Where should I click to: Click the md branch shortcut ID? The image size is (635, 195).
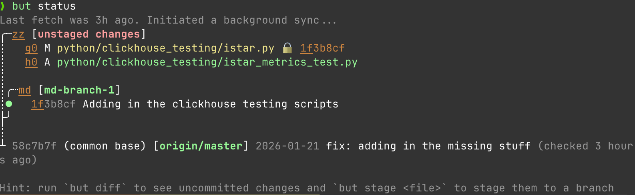click(25, 90)
